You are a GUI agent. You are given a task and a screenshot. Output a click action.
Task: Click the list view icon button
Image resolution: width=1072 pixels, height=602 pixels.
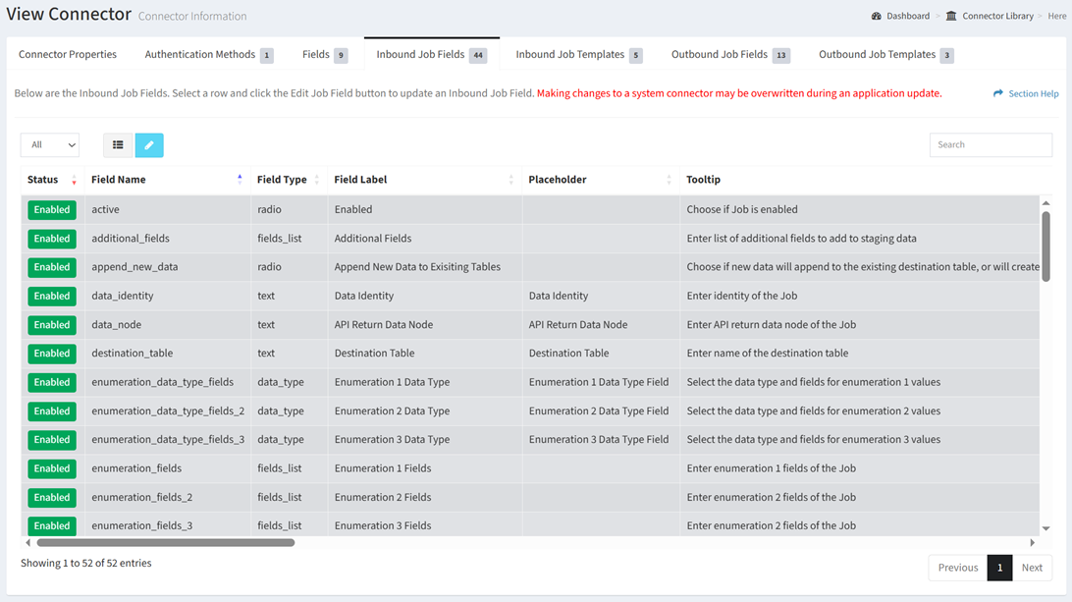(x=118, y=145)
